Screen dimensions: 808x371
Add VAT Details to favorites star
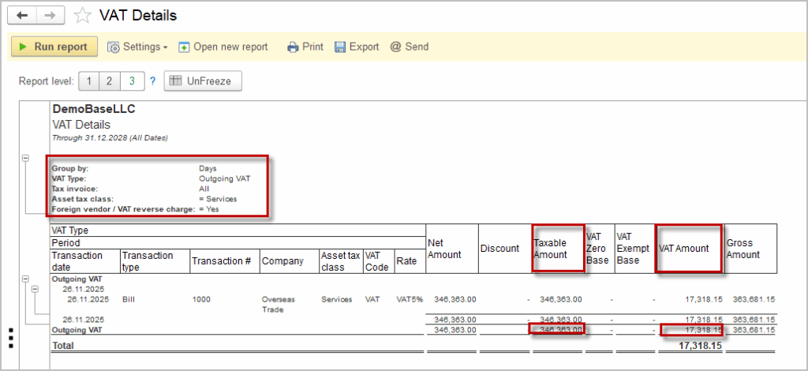tap(83, 15)
